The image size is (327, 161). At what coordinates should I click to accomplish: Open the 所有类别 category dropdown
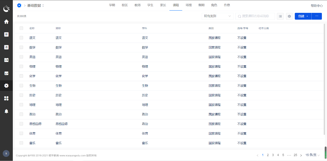pyautogui.click(x=217, y=16)
